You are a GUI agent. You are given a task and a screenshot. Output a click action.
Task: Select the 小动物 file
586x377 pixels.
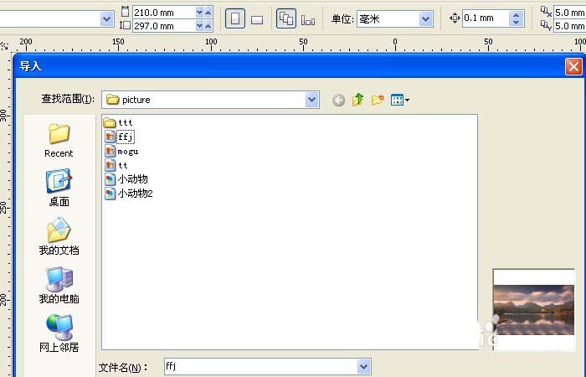coord(126,179)
